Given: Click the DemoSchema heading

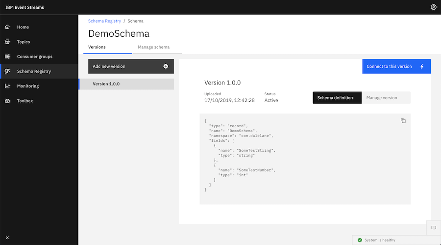Looking at the screenshot, I should click(119, 33).
